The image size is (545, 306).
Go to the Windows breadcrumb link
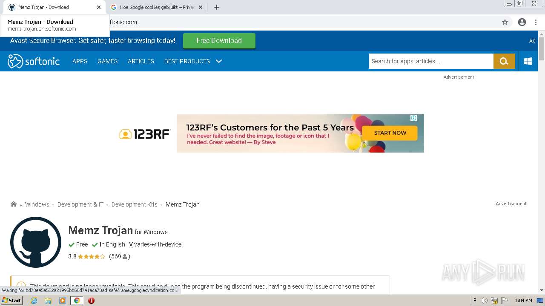coord(37,204)
